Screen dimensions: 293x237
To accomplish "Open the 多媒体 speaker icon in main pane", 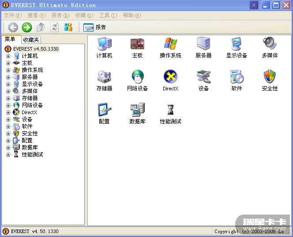I will point(270,44).
